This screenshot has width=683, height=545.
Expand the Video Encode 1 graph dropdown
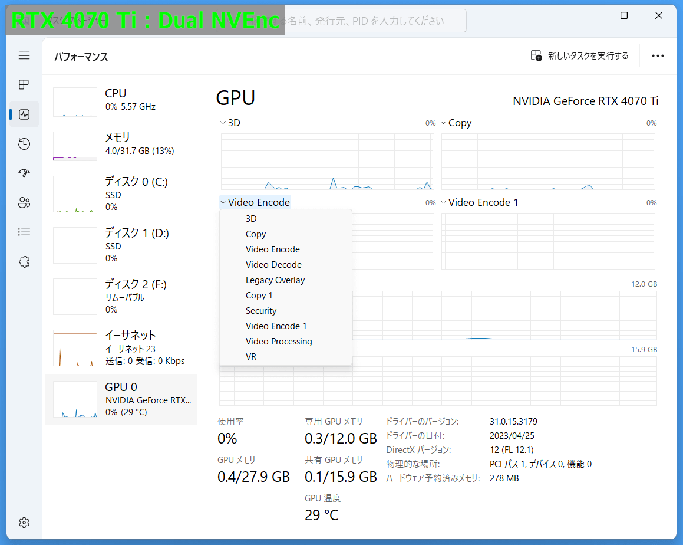tap(480, 202)
